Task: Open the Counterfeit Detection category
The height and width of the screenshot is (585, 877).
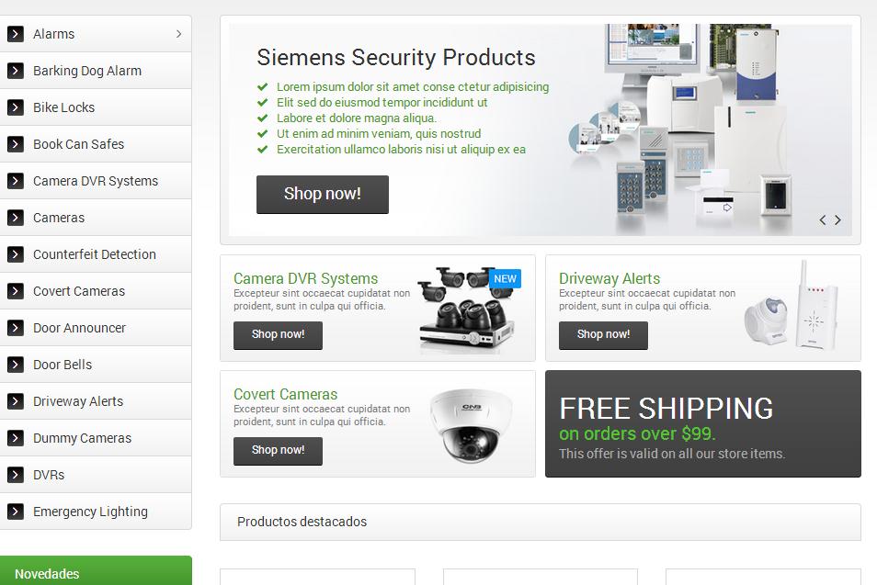Action: pos(95,254)
